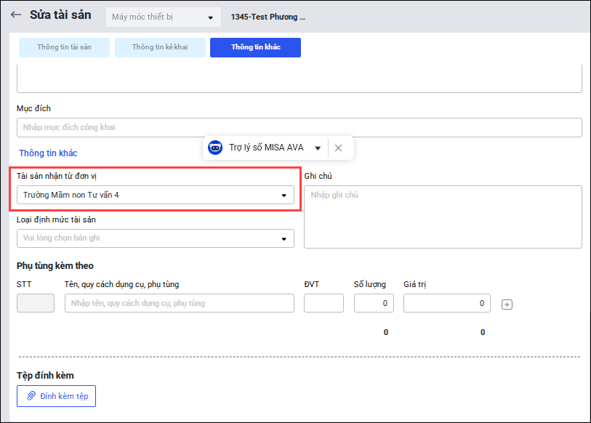
Task: Click the Mục đích input field
Action: (299, 128)
